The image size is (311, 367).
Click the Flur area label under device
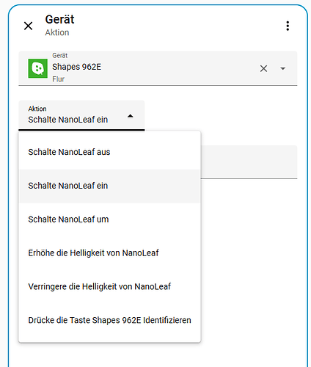pyautogui.click(x=58, y=79)
